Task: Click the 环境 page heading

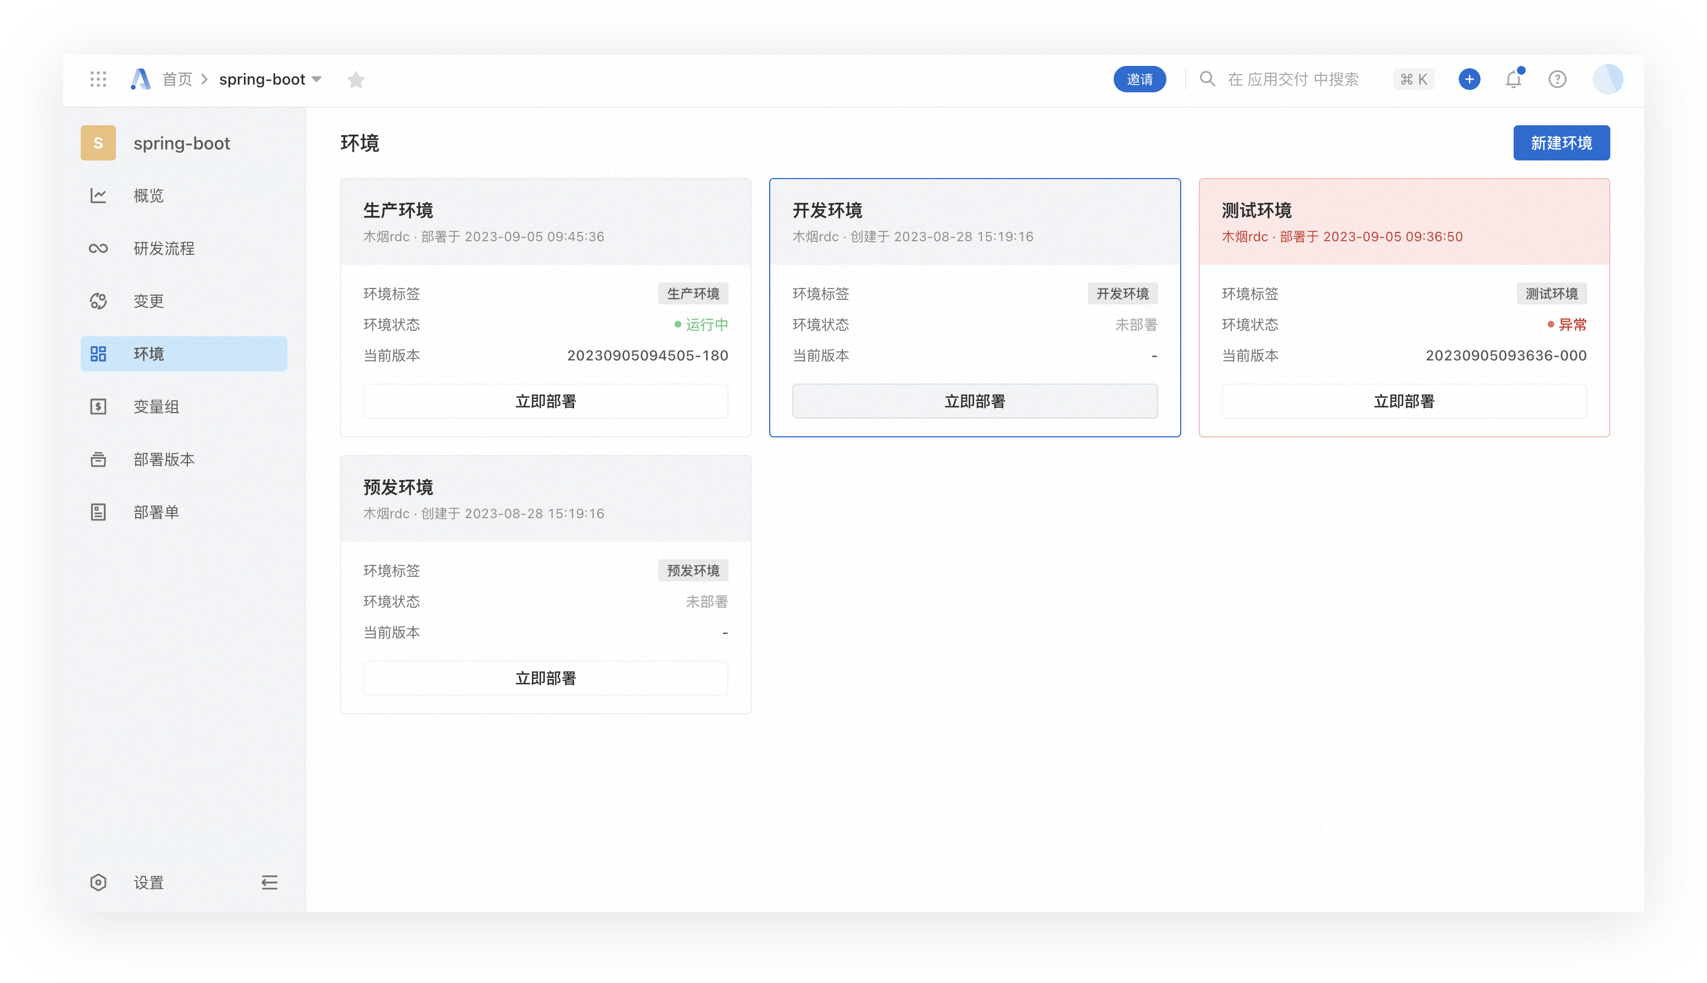Action: click(x=360, y=142)
